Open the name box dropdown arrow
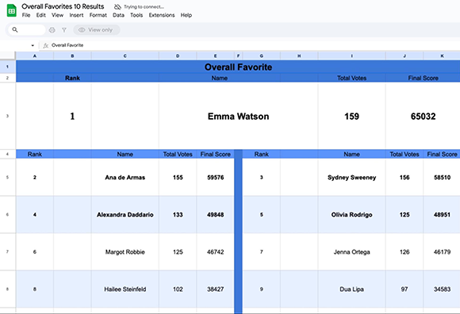The width and height of the screenshot is (460, 314). click(33, 45)
